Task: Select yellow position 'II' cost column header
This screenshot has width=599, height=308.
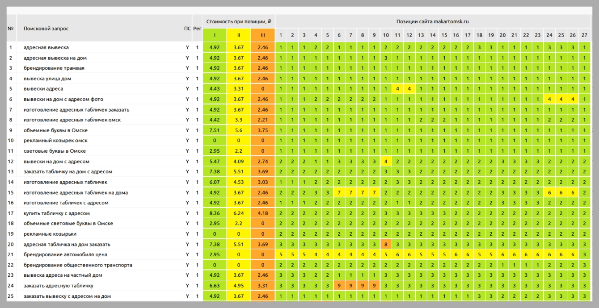Action: [x=239, y=35]
